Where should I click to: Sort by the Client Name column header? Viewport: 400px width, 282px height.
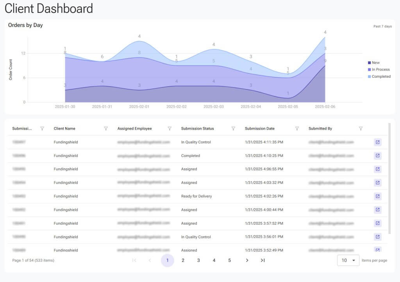[x=64, y=129]
